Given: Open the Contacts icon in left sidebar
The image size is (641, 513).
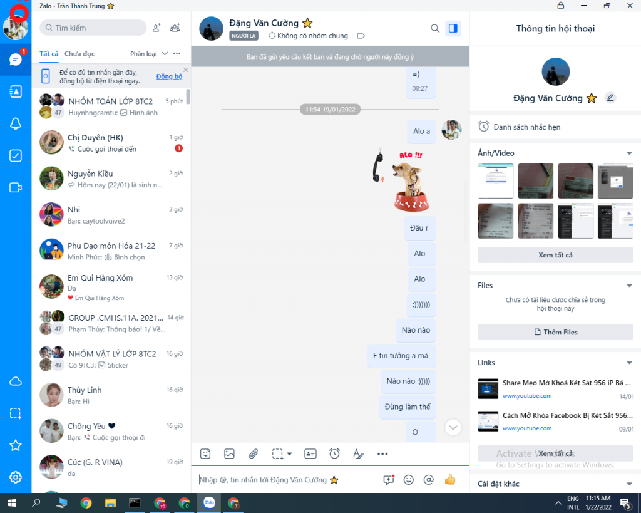Looking at the screenshot, I should pos(16,91).
